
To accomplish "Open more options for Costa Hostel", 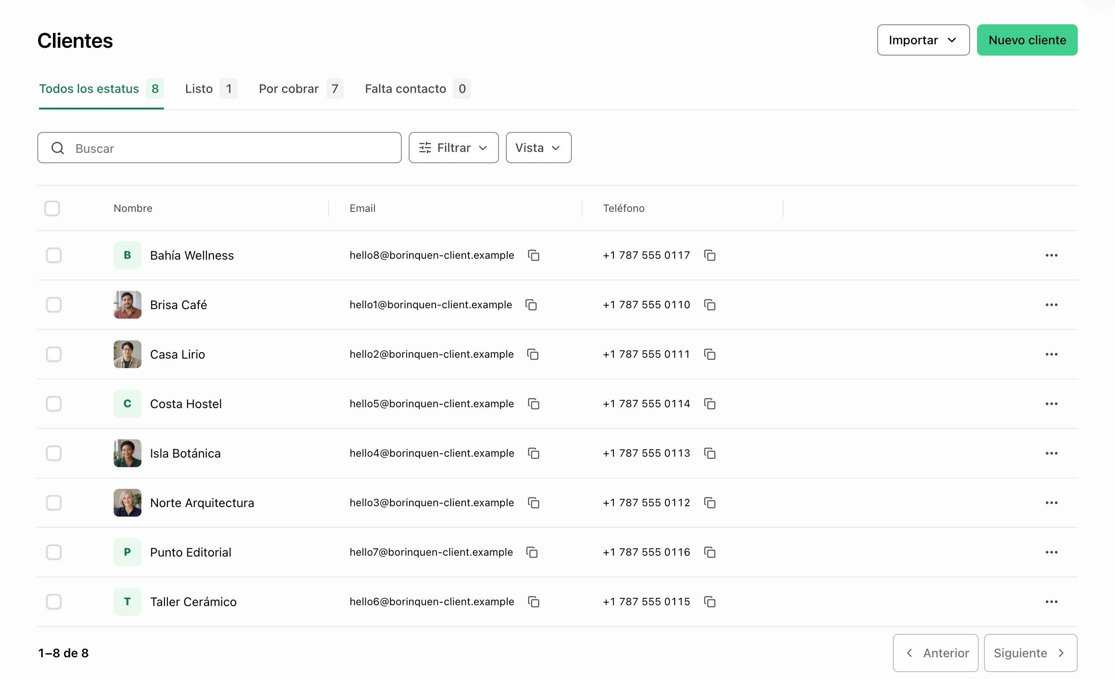I will (1051, 404).
